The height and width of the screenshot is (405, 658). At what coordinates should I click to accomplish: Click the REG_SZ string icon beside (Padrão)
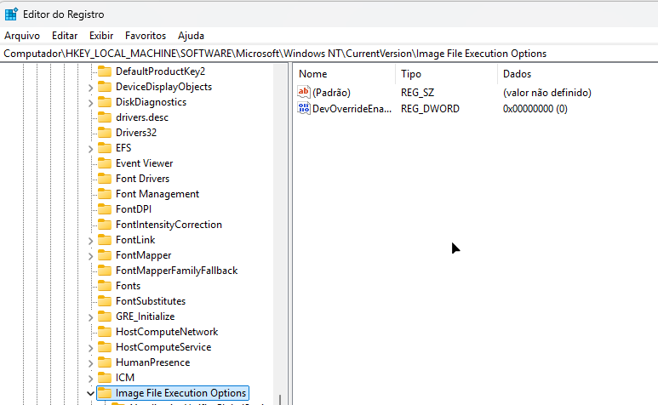click(x=304, y=93)
